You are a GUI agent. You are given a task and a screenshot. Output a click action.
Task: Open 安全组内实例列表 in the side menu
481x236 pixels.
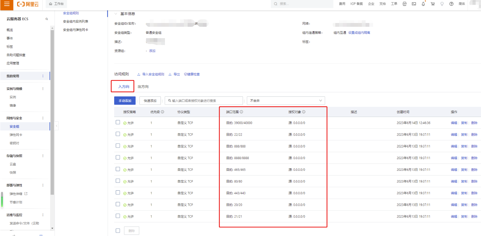(x=75, y=21)
